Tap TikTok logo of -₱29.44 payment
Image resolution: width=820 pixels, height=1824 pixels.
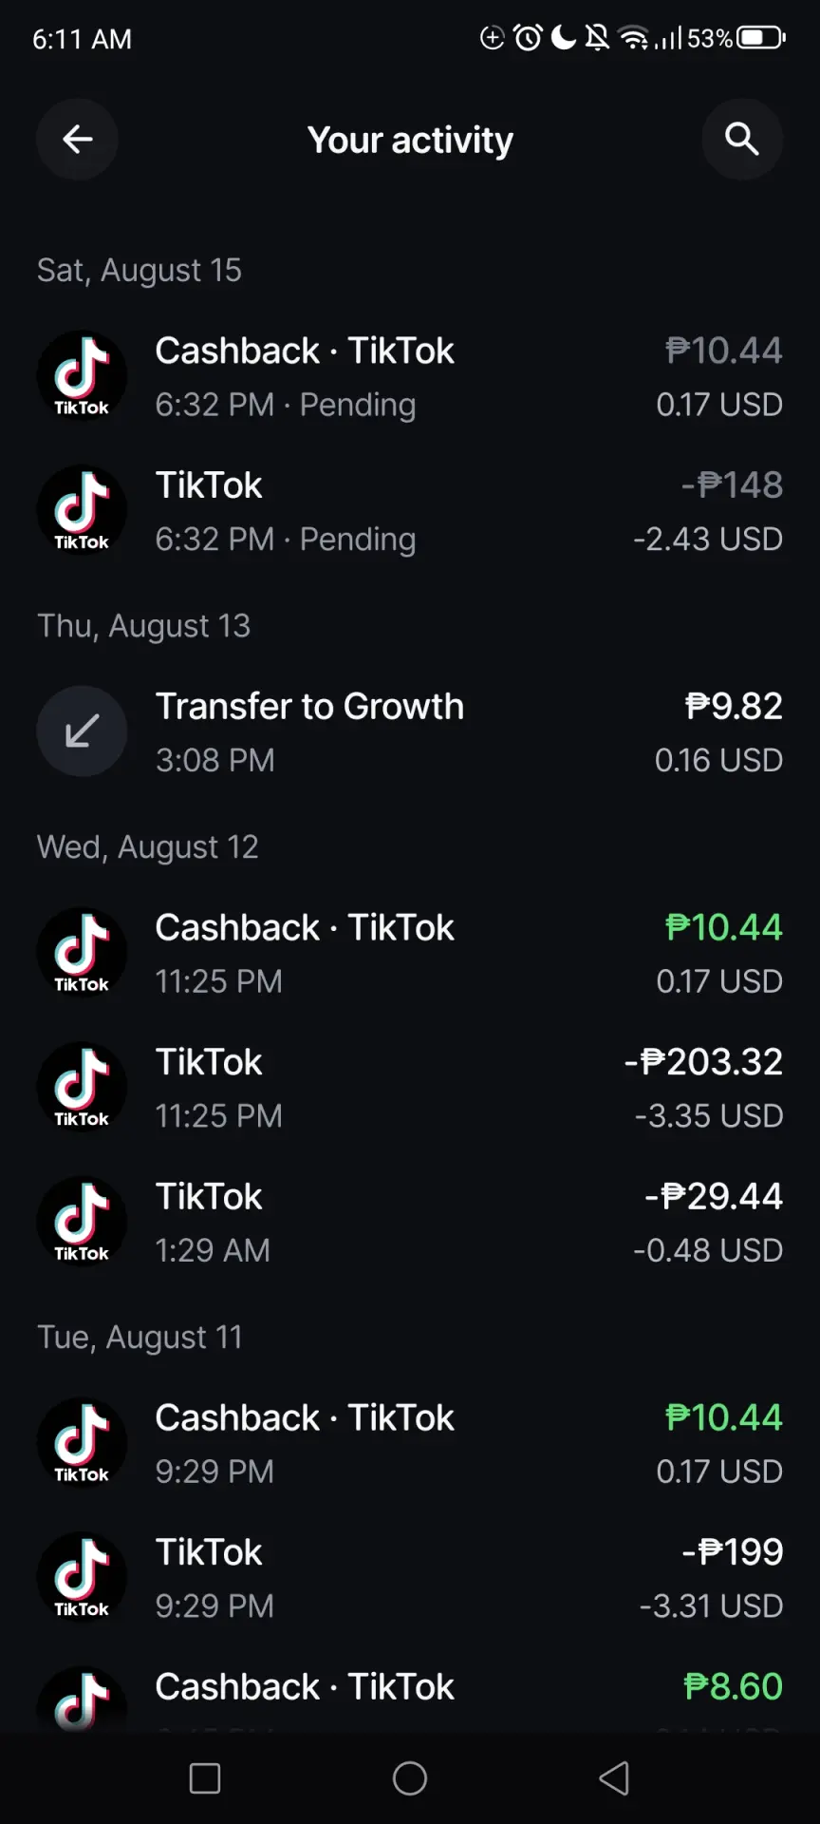point(82,1222)
